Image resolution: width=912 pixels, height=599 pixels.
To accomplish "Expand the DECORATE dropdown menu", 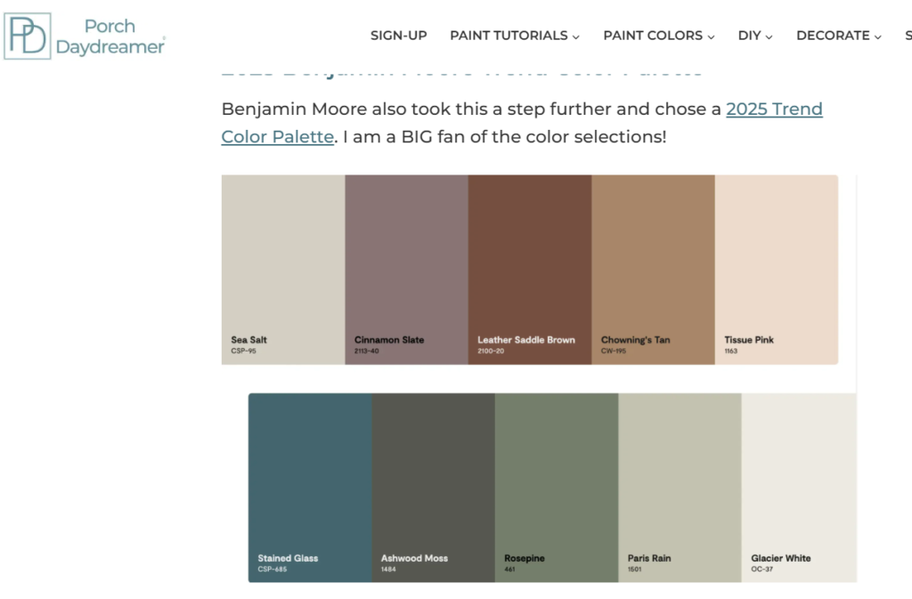I will (x=838, y=36).
